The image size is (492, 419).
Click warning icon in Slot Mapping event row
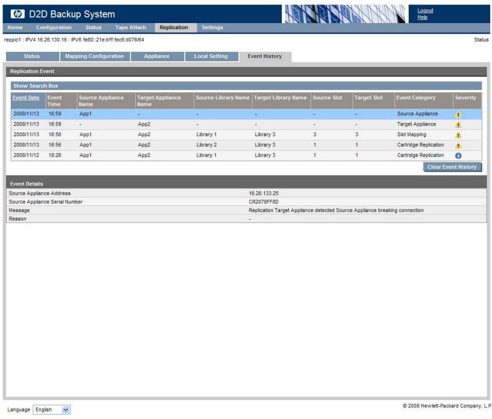click(458, 135)
